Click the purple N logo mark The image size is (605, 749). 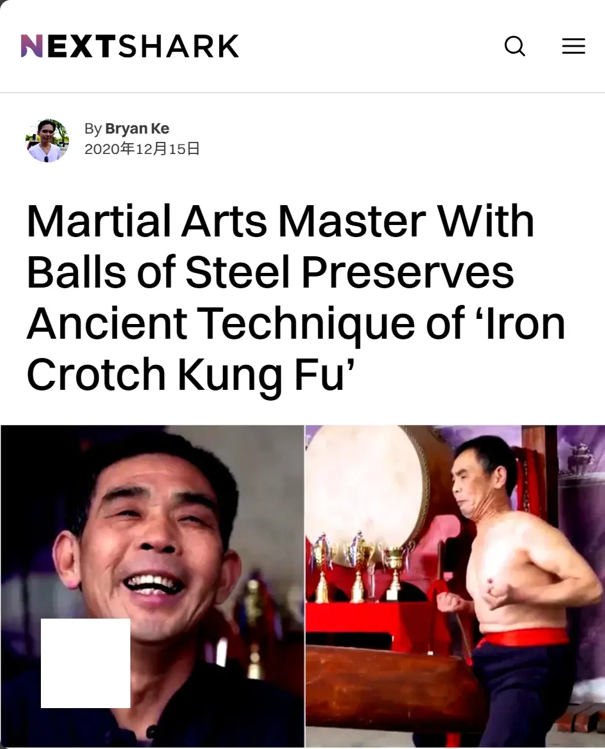tap(32, 46)
